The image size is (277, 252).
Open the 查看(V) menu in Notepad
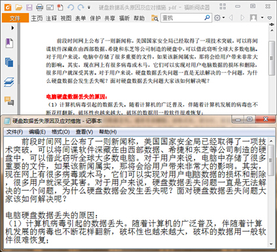tap(84, 132)
